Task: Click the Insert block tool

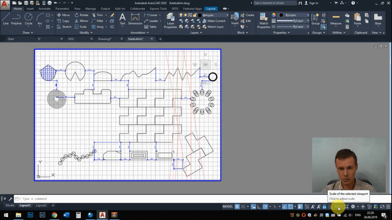Action: click(x=235, y=19)
